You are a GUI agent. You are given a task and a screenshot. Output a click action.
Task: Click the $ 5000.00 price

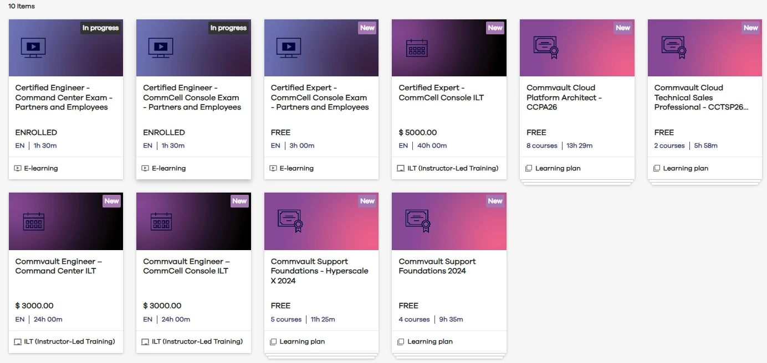click(x=418, y=133)
